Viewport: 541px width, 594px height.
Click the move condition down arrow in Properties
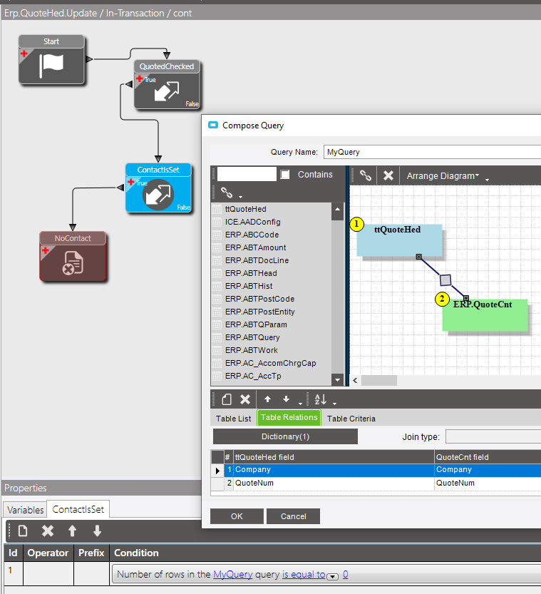coord(97,531)
